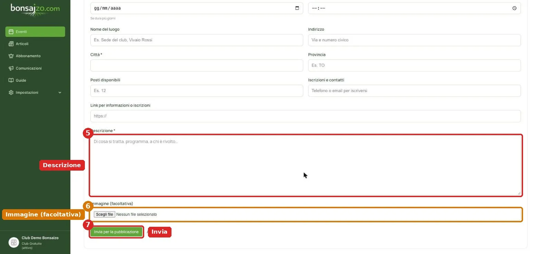Focus the Posti disponibili field

pyautogui.click(x=197, y=91)
